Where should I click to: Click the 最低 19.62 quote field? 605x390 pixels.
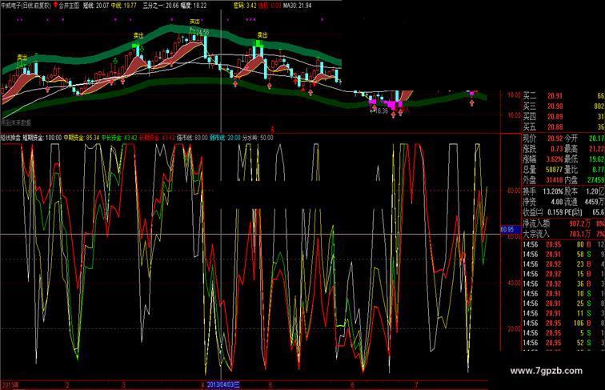[x=584, y=159]
